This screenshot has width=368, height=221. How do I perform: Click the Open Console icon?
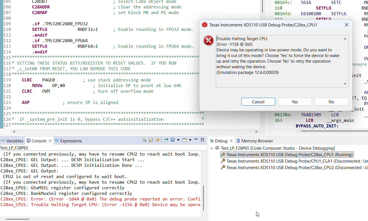click(184, 140)
